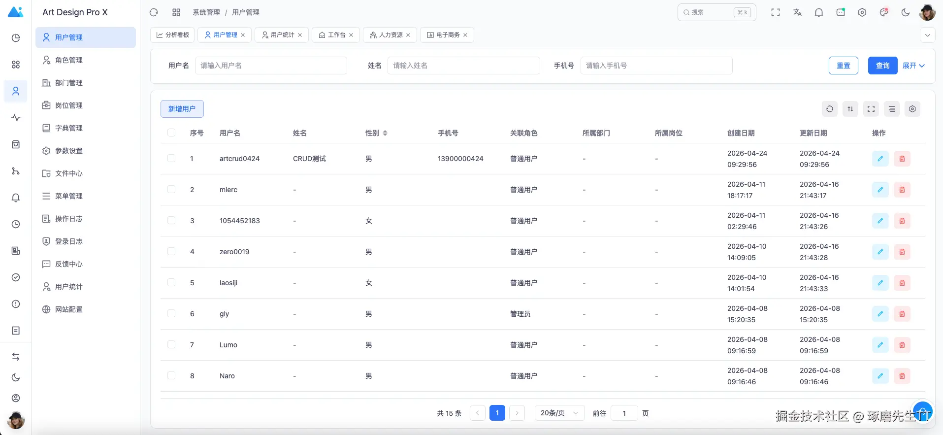Viewport: 943px width, 435px height.
Task: Open the notifications bell in top header
Action: tap(819, 12)
